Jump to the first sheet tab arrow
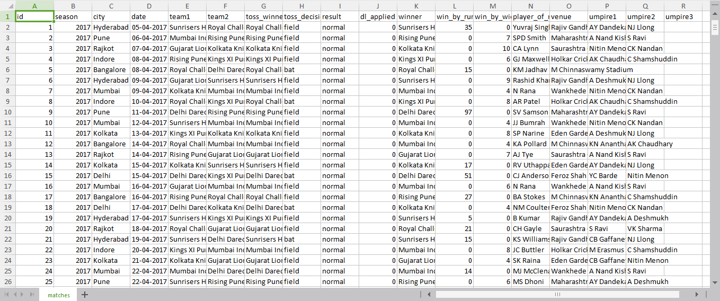Image resolution: width=720 pixels, height=301 pixels. (7, 295)
